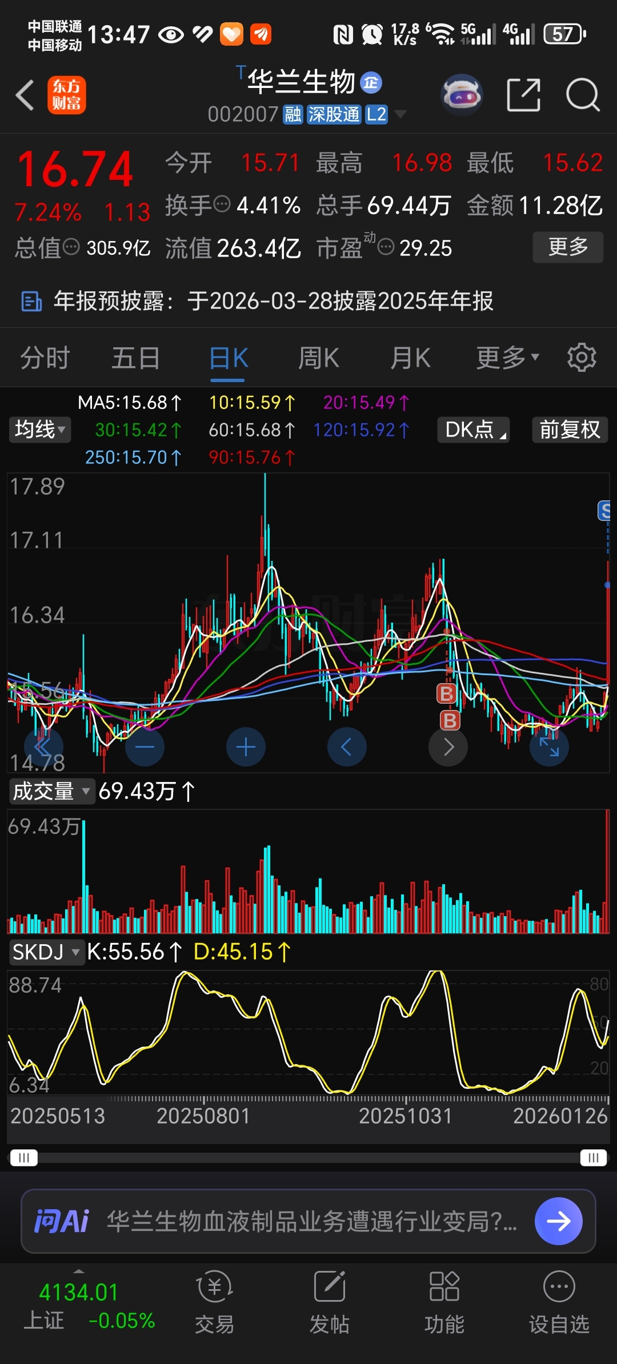Tap 金额 11.28亿 value
The height and width of the screenshot is (1364, 617).
pyautogui.click(x=560, y=205)
